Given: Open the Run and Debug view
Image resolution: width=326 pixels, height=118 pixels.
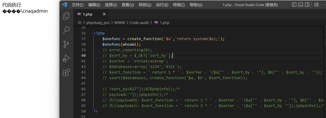Looking at the screenshot, I should (66, 58).
